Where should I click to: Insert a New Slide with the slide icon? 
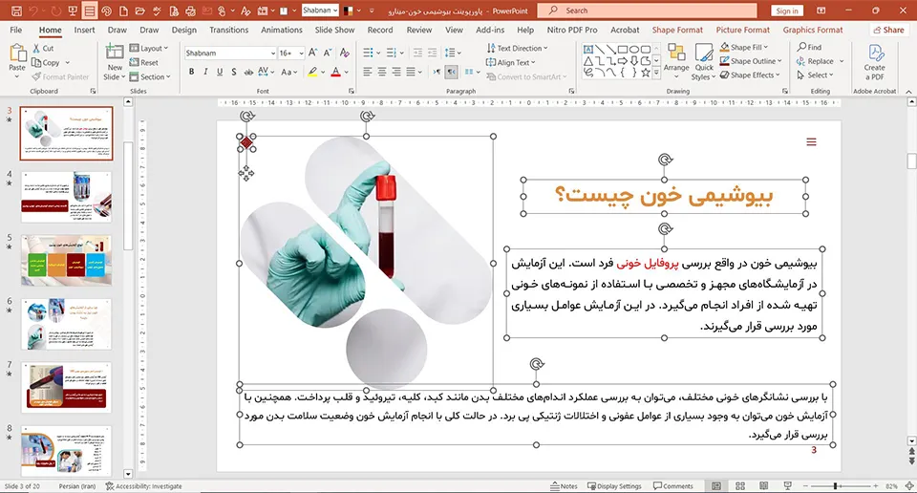click(115, 52)
